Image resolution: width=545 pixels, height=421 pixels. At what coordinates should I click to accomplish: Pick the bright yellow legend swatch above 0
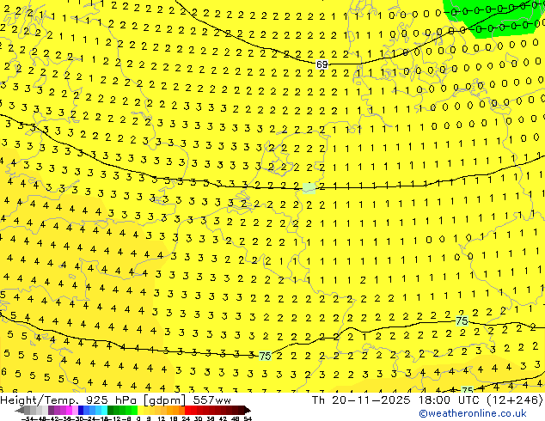140,410
